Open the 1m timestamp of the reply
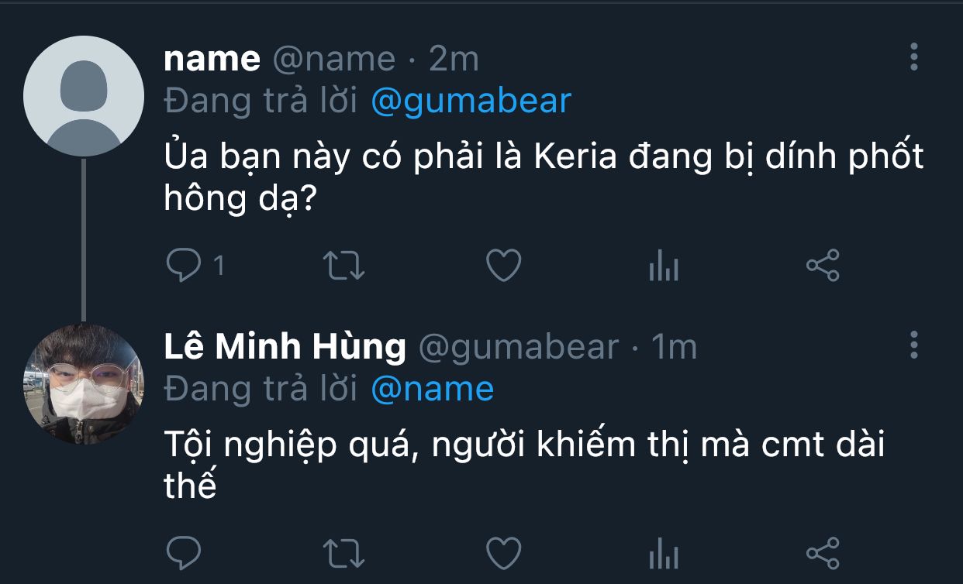This screenshot has height=584, width=963. pos(673,347)
